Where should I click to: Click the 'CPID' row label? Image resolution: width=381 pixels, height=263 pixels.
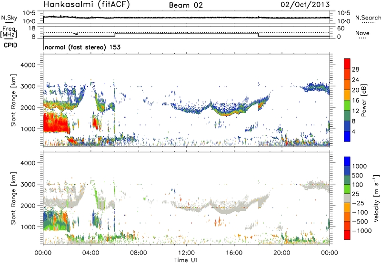coord(10,45)
